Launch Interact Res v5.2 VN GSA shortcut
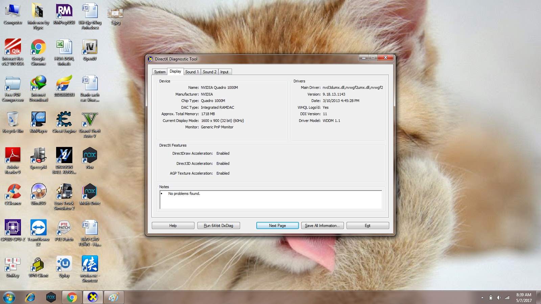541x304 pixels. tap(13, 52)
